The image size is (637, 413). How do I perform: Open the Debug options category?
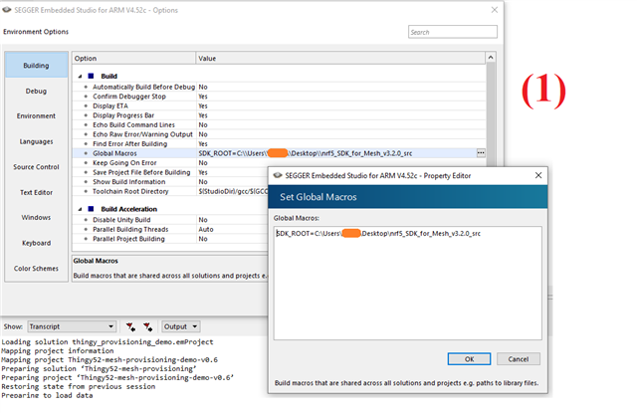point(36,91)
